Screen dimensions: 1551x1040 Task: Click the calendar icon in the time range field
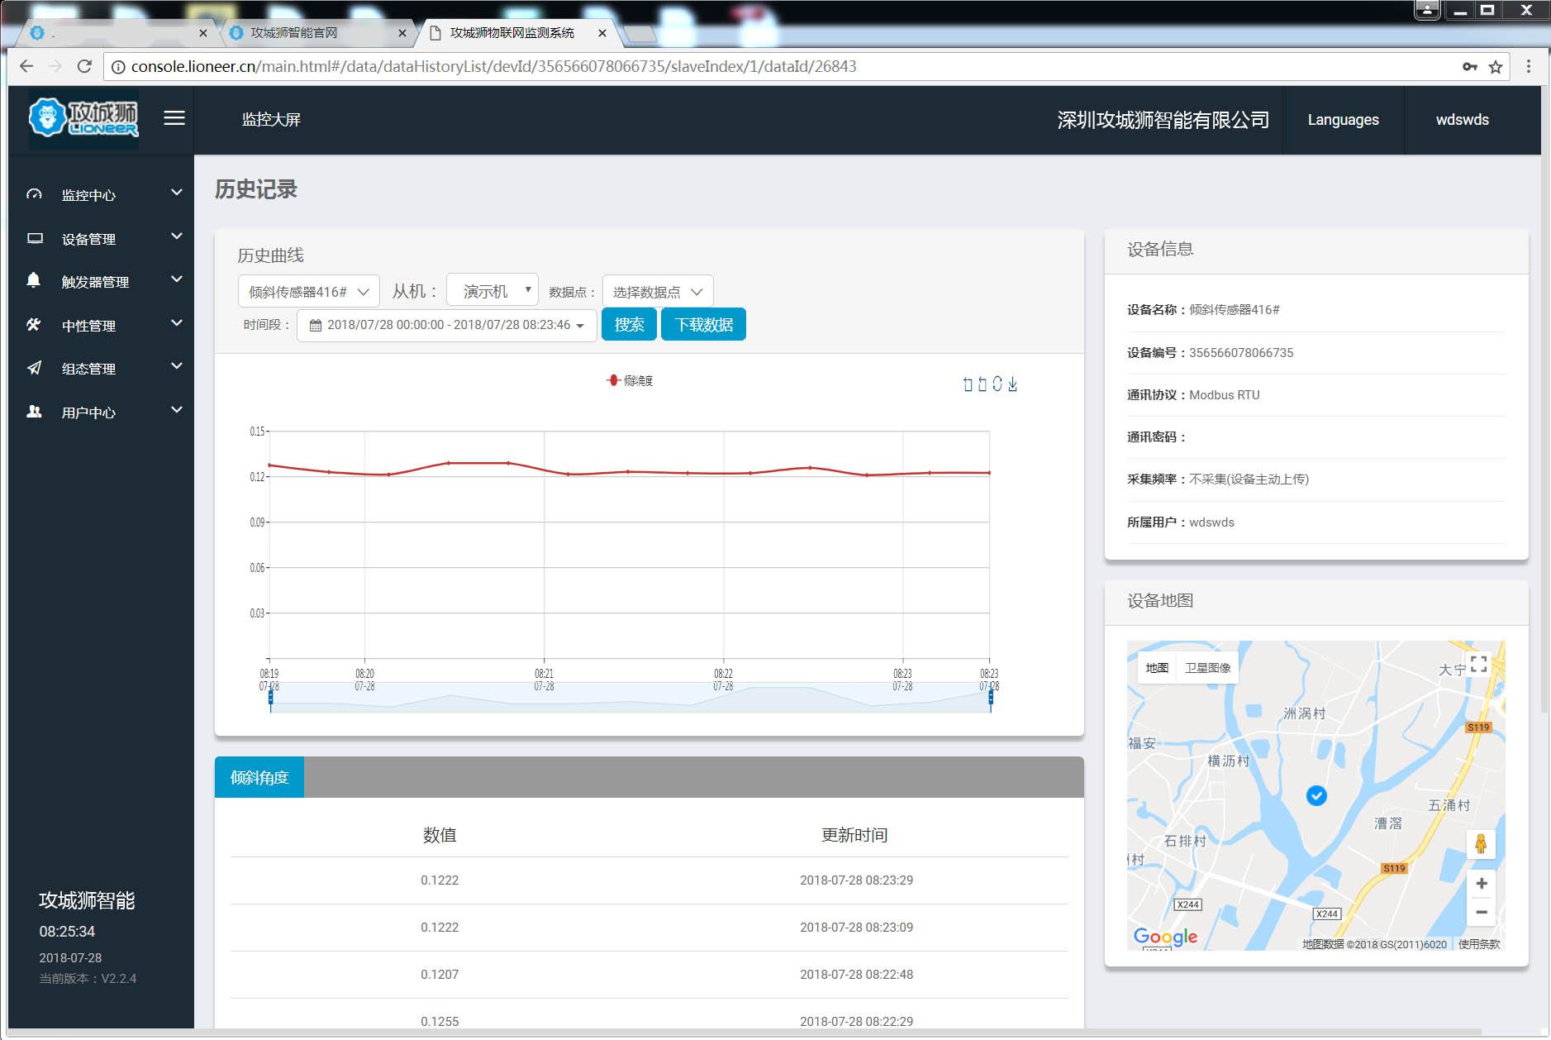pyautogui.click(x=315, y=326)
